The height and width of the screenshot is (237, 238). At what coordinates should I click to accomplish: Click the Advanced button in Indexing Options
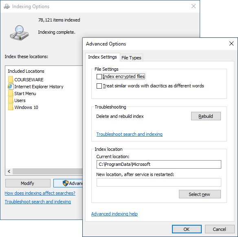(x=68, y=183)
